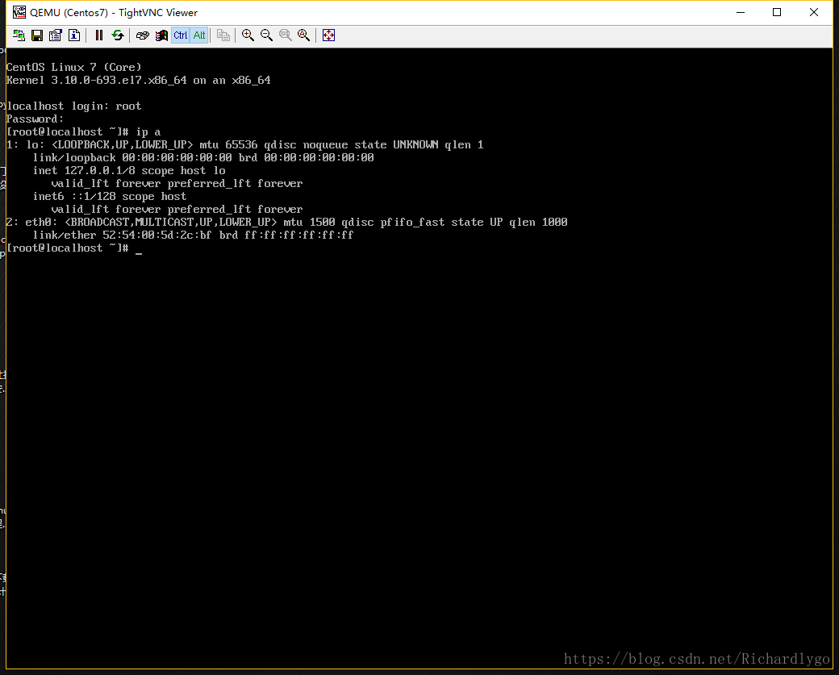Click the 'inet6 ::1/128 scope host' line
The image size is (839, 675).
(x=110, y=196)
